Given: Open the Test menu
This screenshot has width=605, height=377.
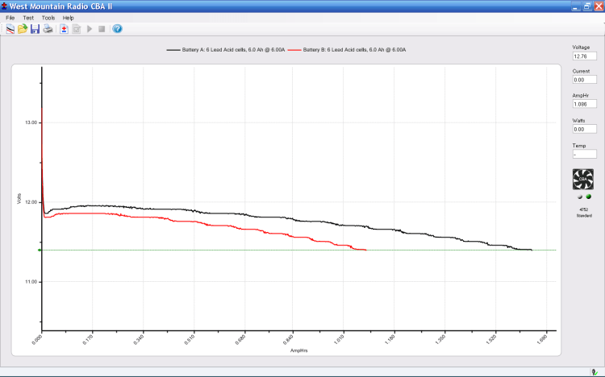Looking at the screenshot, I should 28,17.
